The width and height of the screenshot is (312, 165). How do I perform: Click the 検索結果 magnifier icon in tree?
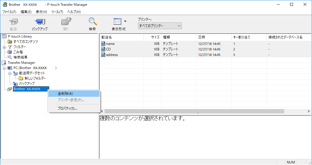click(10, 57)
